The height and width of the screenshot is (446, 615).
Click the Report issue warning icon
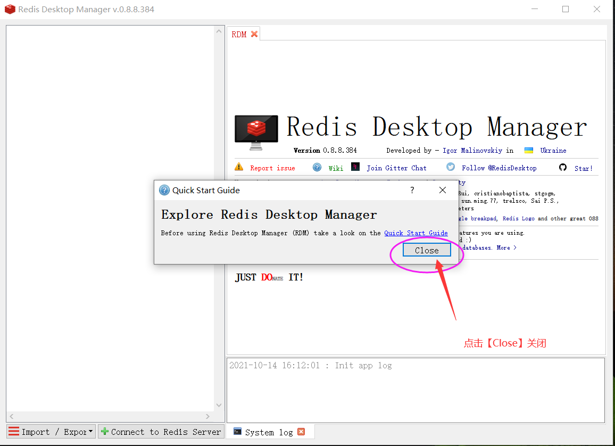coord(239,167)
